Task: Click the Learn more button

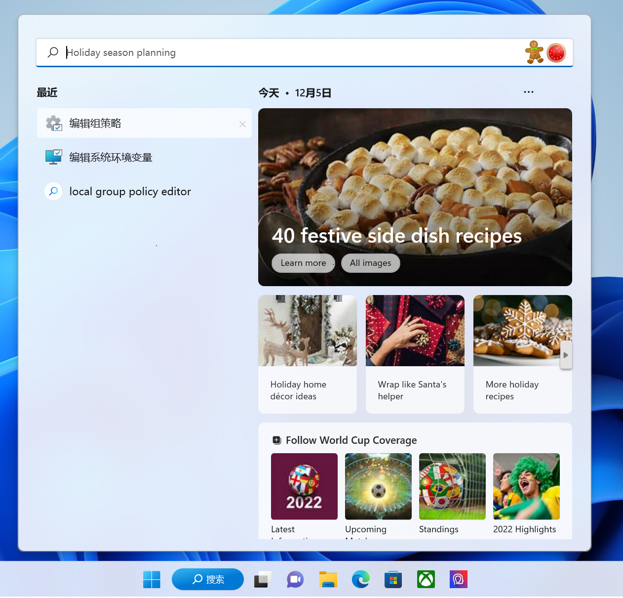Action: (303, 263)
